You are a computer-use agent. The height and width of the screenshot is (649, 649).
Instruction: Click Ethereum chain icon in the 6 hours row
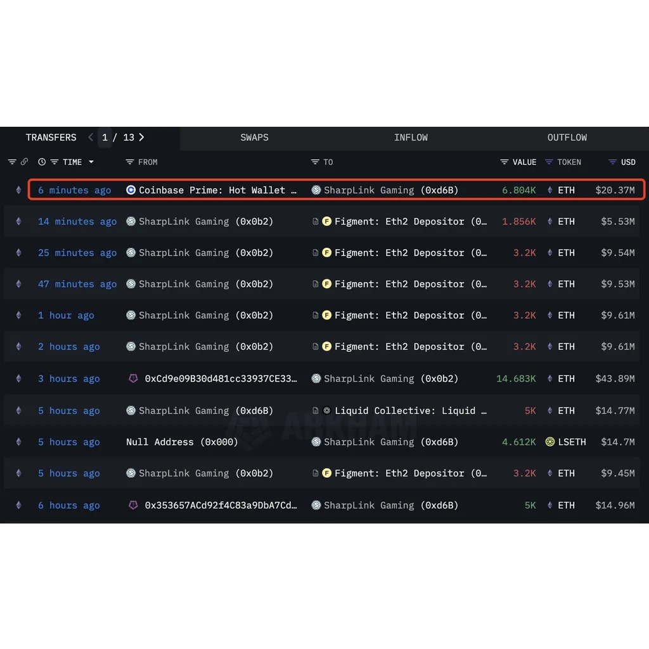(18, 505)
